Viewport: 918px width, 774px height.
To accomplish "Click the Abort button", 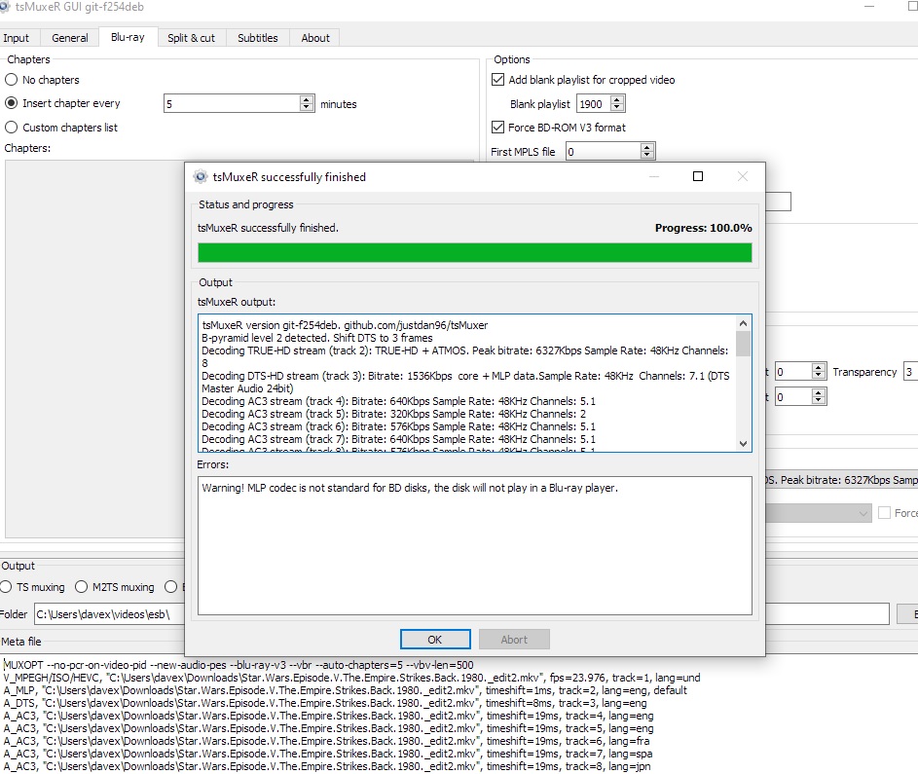I will [x=514, y=640].
